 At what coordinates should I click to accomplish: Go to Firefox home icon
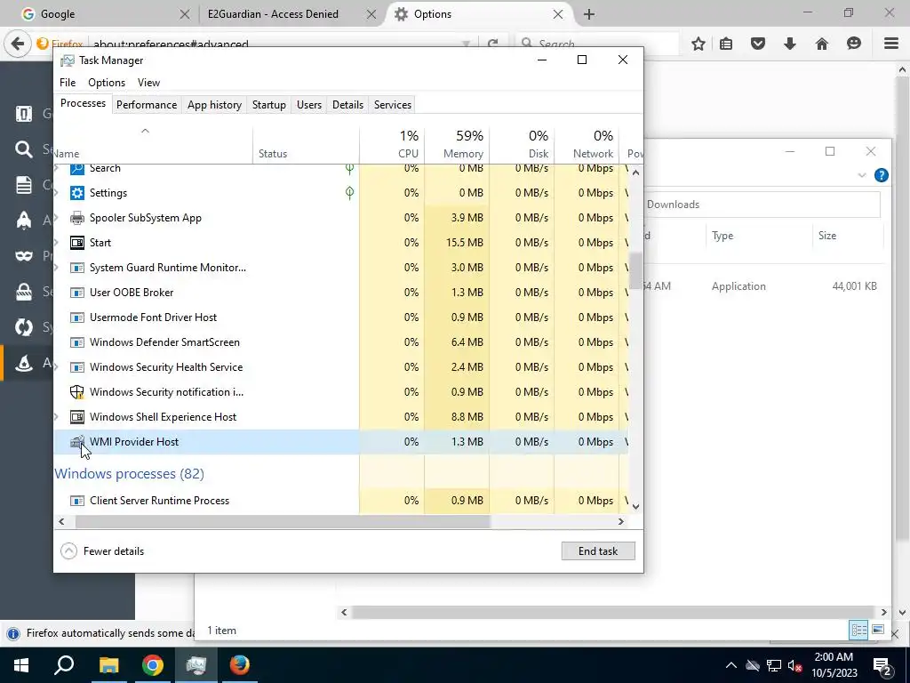tap(822, 44)
